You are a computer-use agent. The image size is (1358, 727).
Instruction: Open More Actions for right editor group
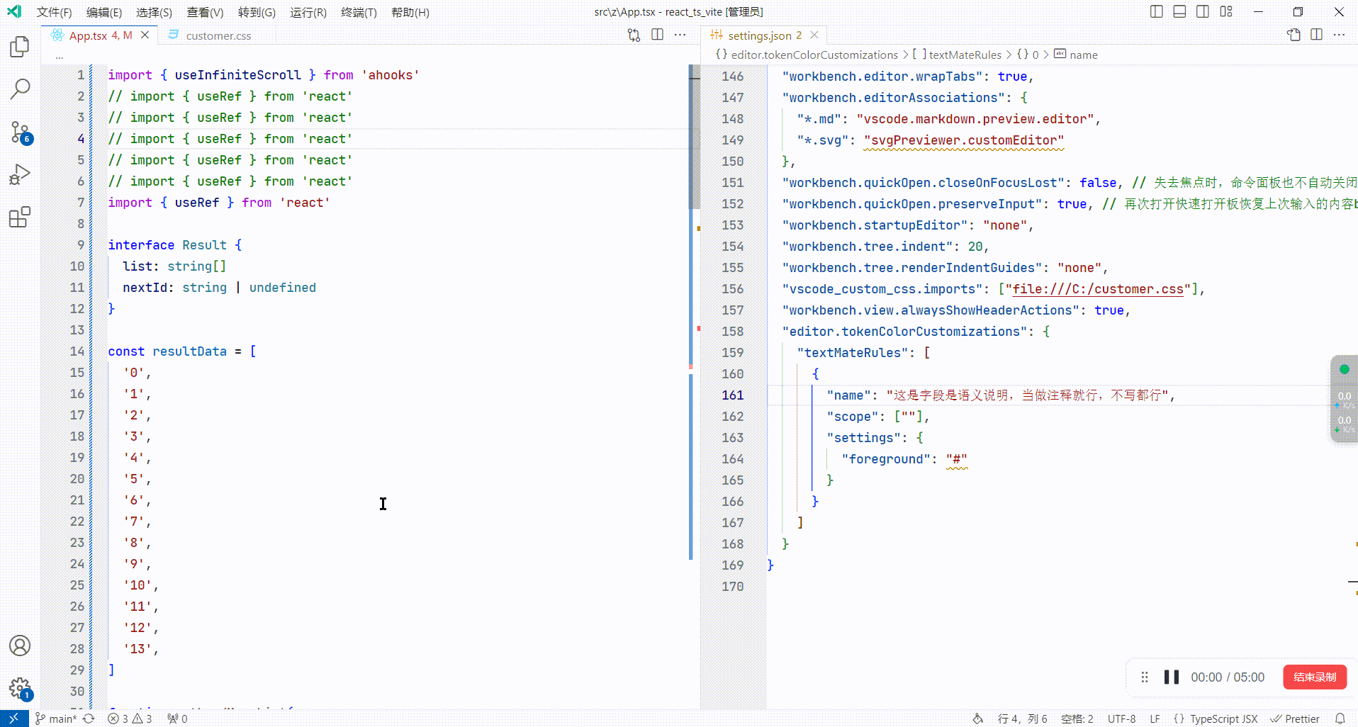pos(1339,35)
